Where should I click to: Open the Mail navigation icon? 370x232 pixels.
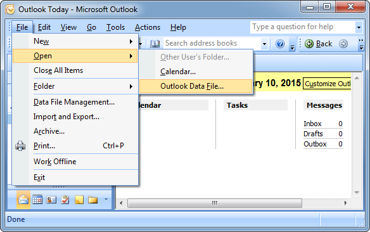23,200
